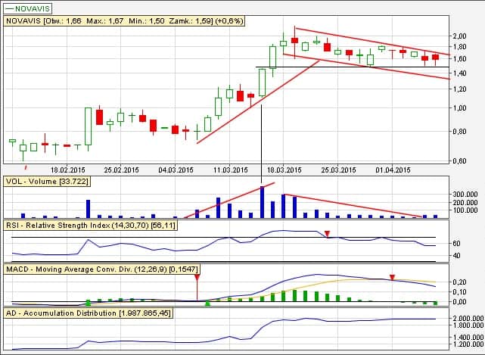Click the red arrow marker above MACD peak
Image resolution: width=485 pixels, height=355 pixels.
[392, 278]
